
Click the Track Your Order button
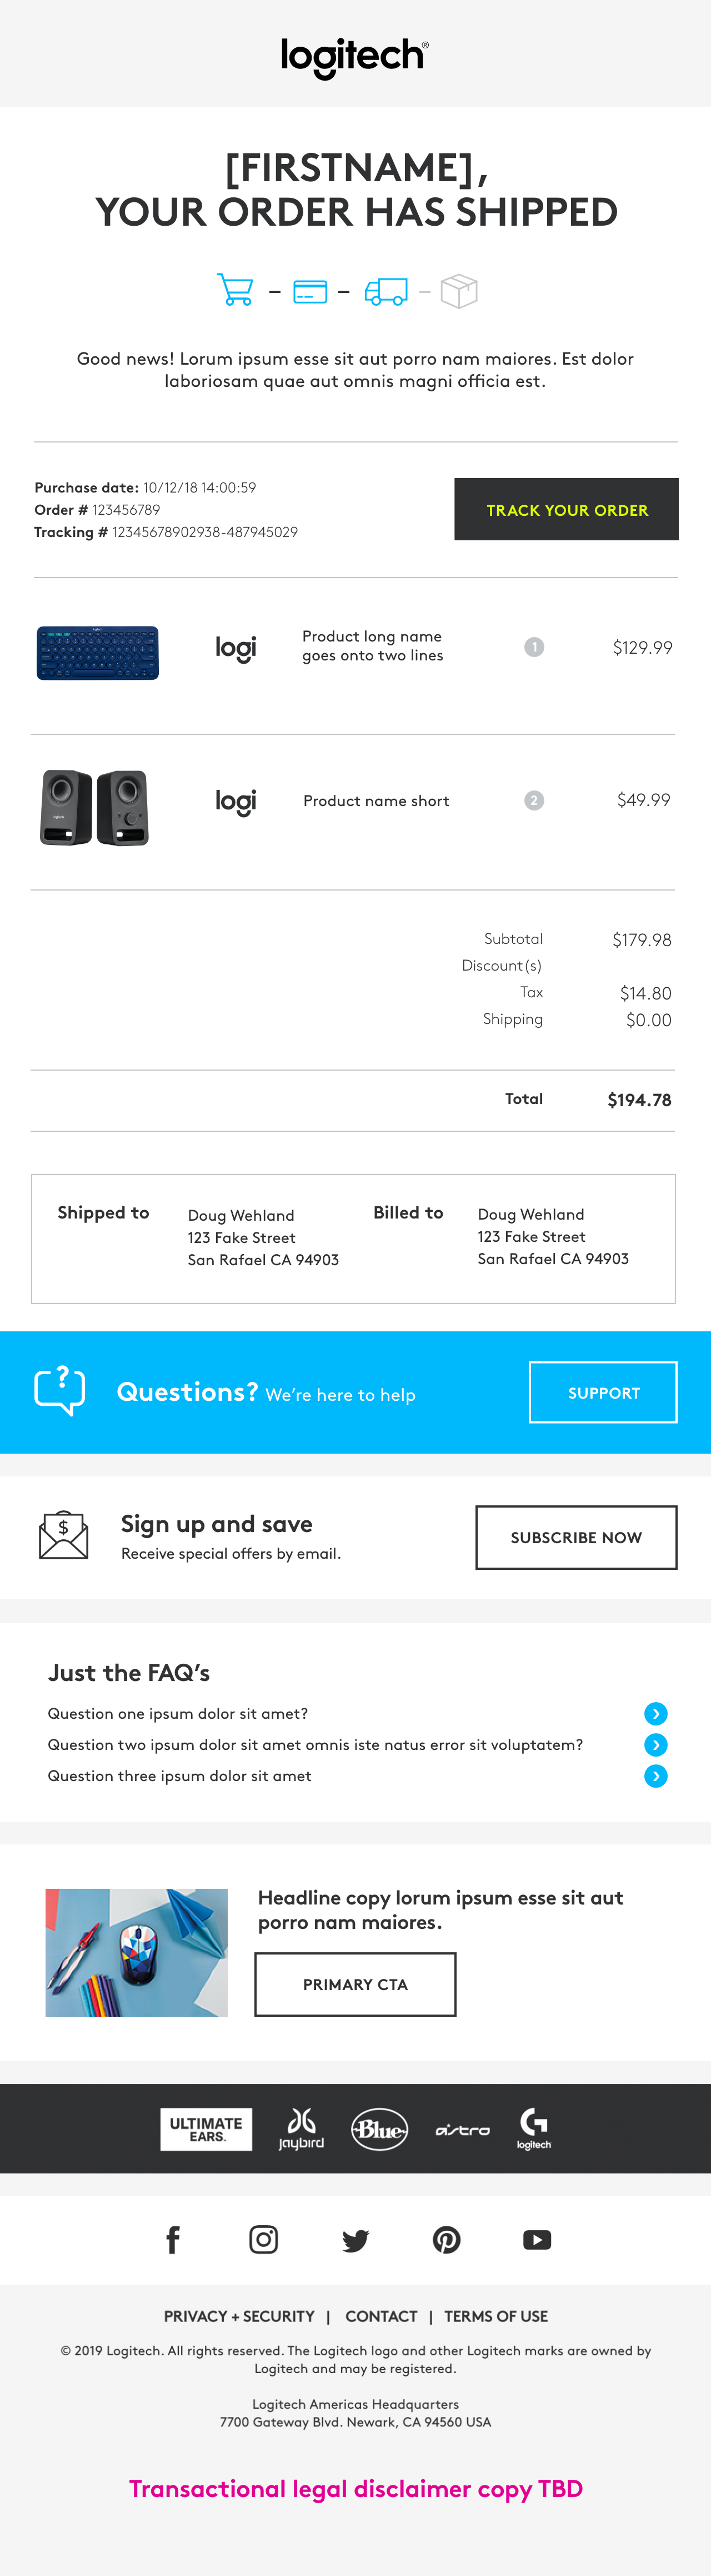(x=566, y=510)
